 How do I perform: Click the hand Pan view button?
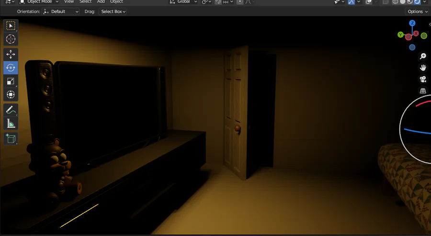point(423,67)
